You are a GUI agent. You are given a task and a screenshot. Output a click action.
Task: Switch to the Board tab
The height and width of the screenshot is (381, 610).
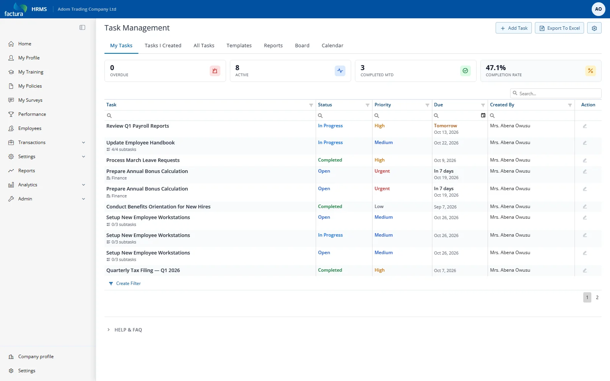(302, 45)
